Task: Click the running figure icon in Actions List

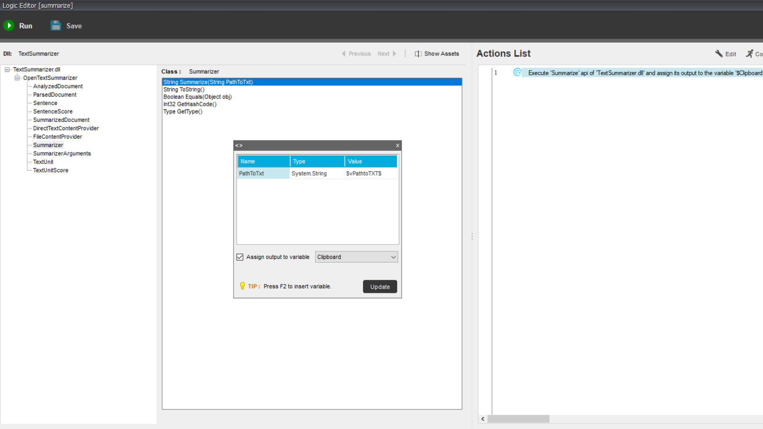Action: click(x=750, y=54)
